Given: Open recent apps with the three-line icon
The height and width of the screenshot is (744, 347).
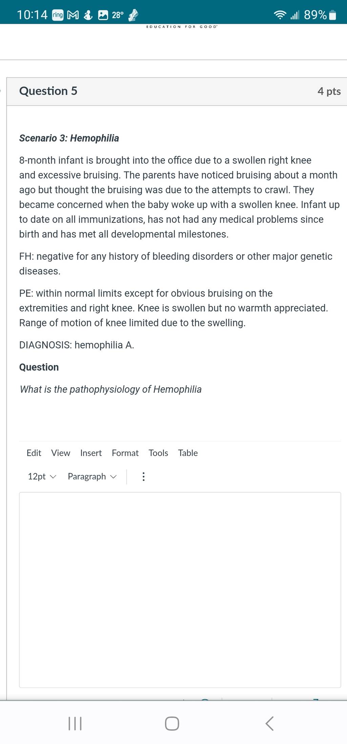Looking at the screenshot, I should click(x=75, y=723).
